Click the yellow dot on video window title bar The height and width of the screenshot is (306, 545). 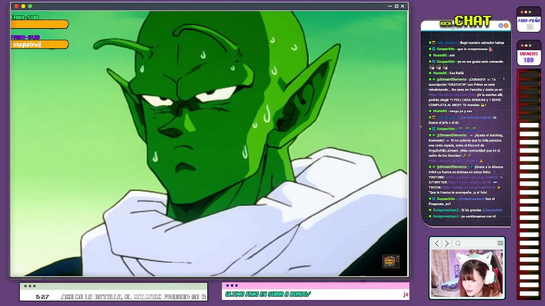pos(23,6)
